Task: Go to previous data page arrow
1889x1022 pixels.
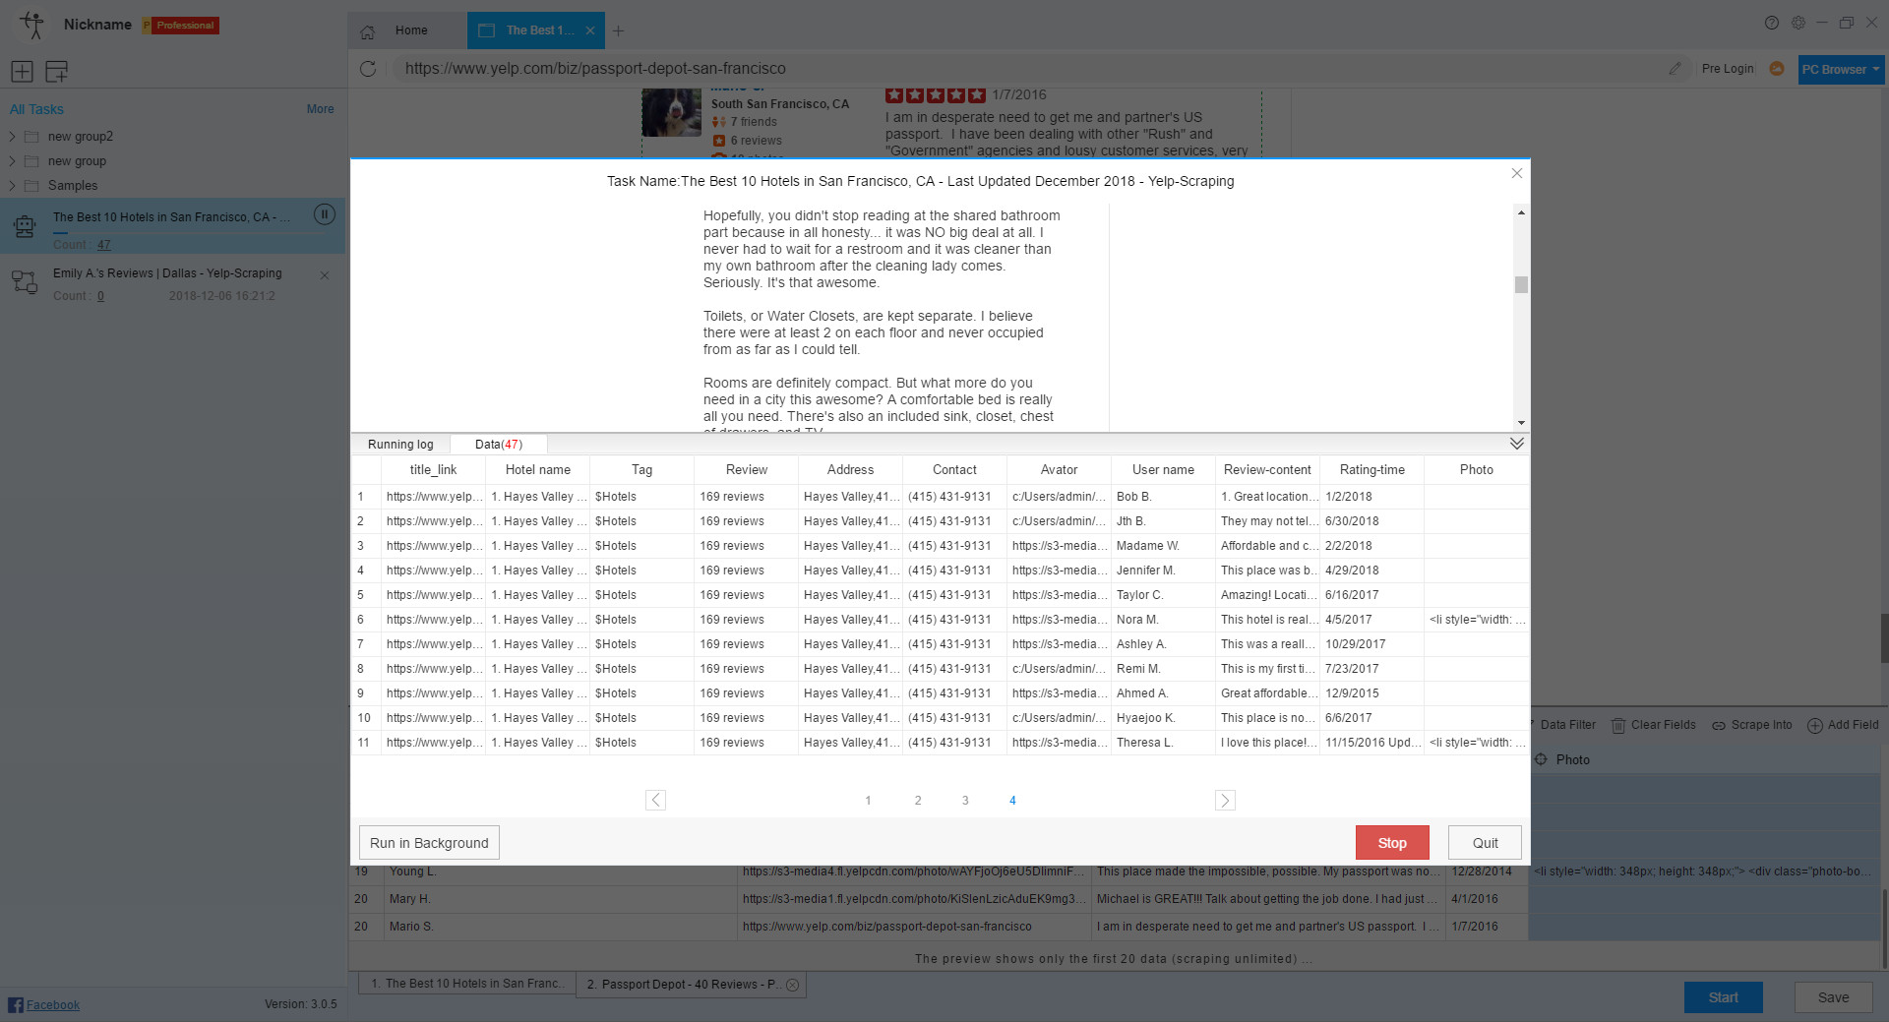Action: [655, 800]
